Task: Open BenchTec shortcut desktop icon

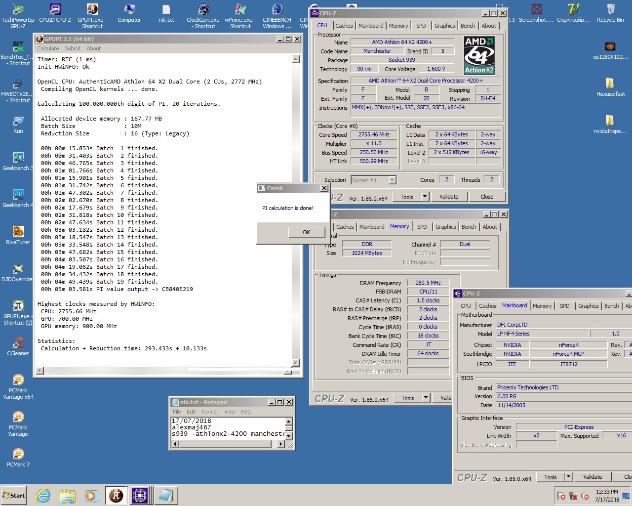Action: pyautogui.click(x=18, y=53)
